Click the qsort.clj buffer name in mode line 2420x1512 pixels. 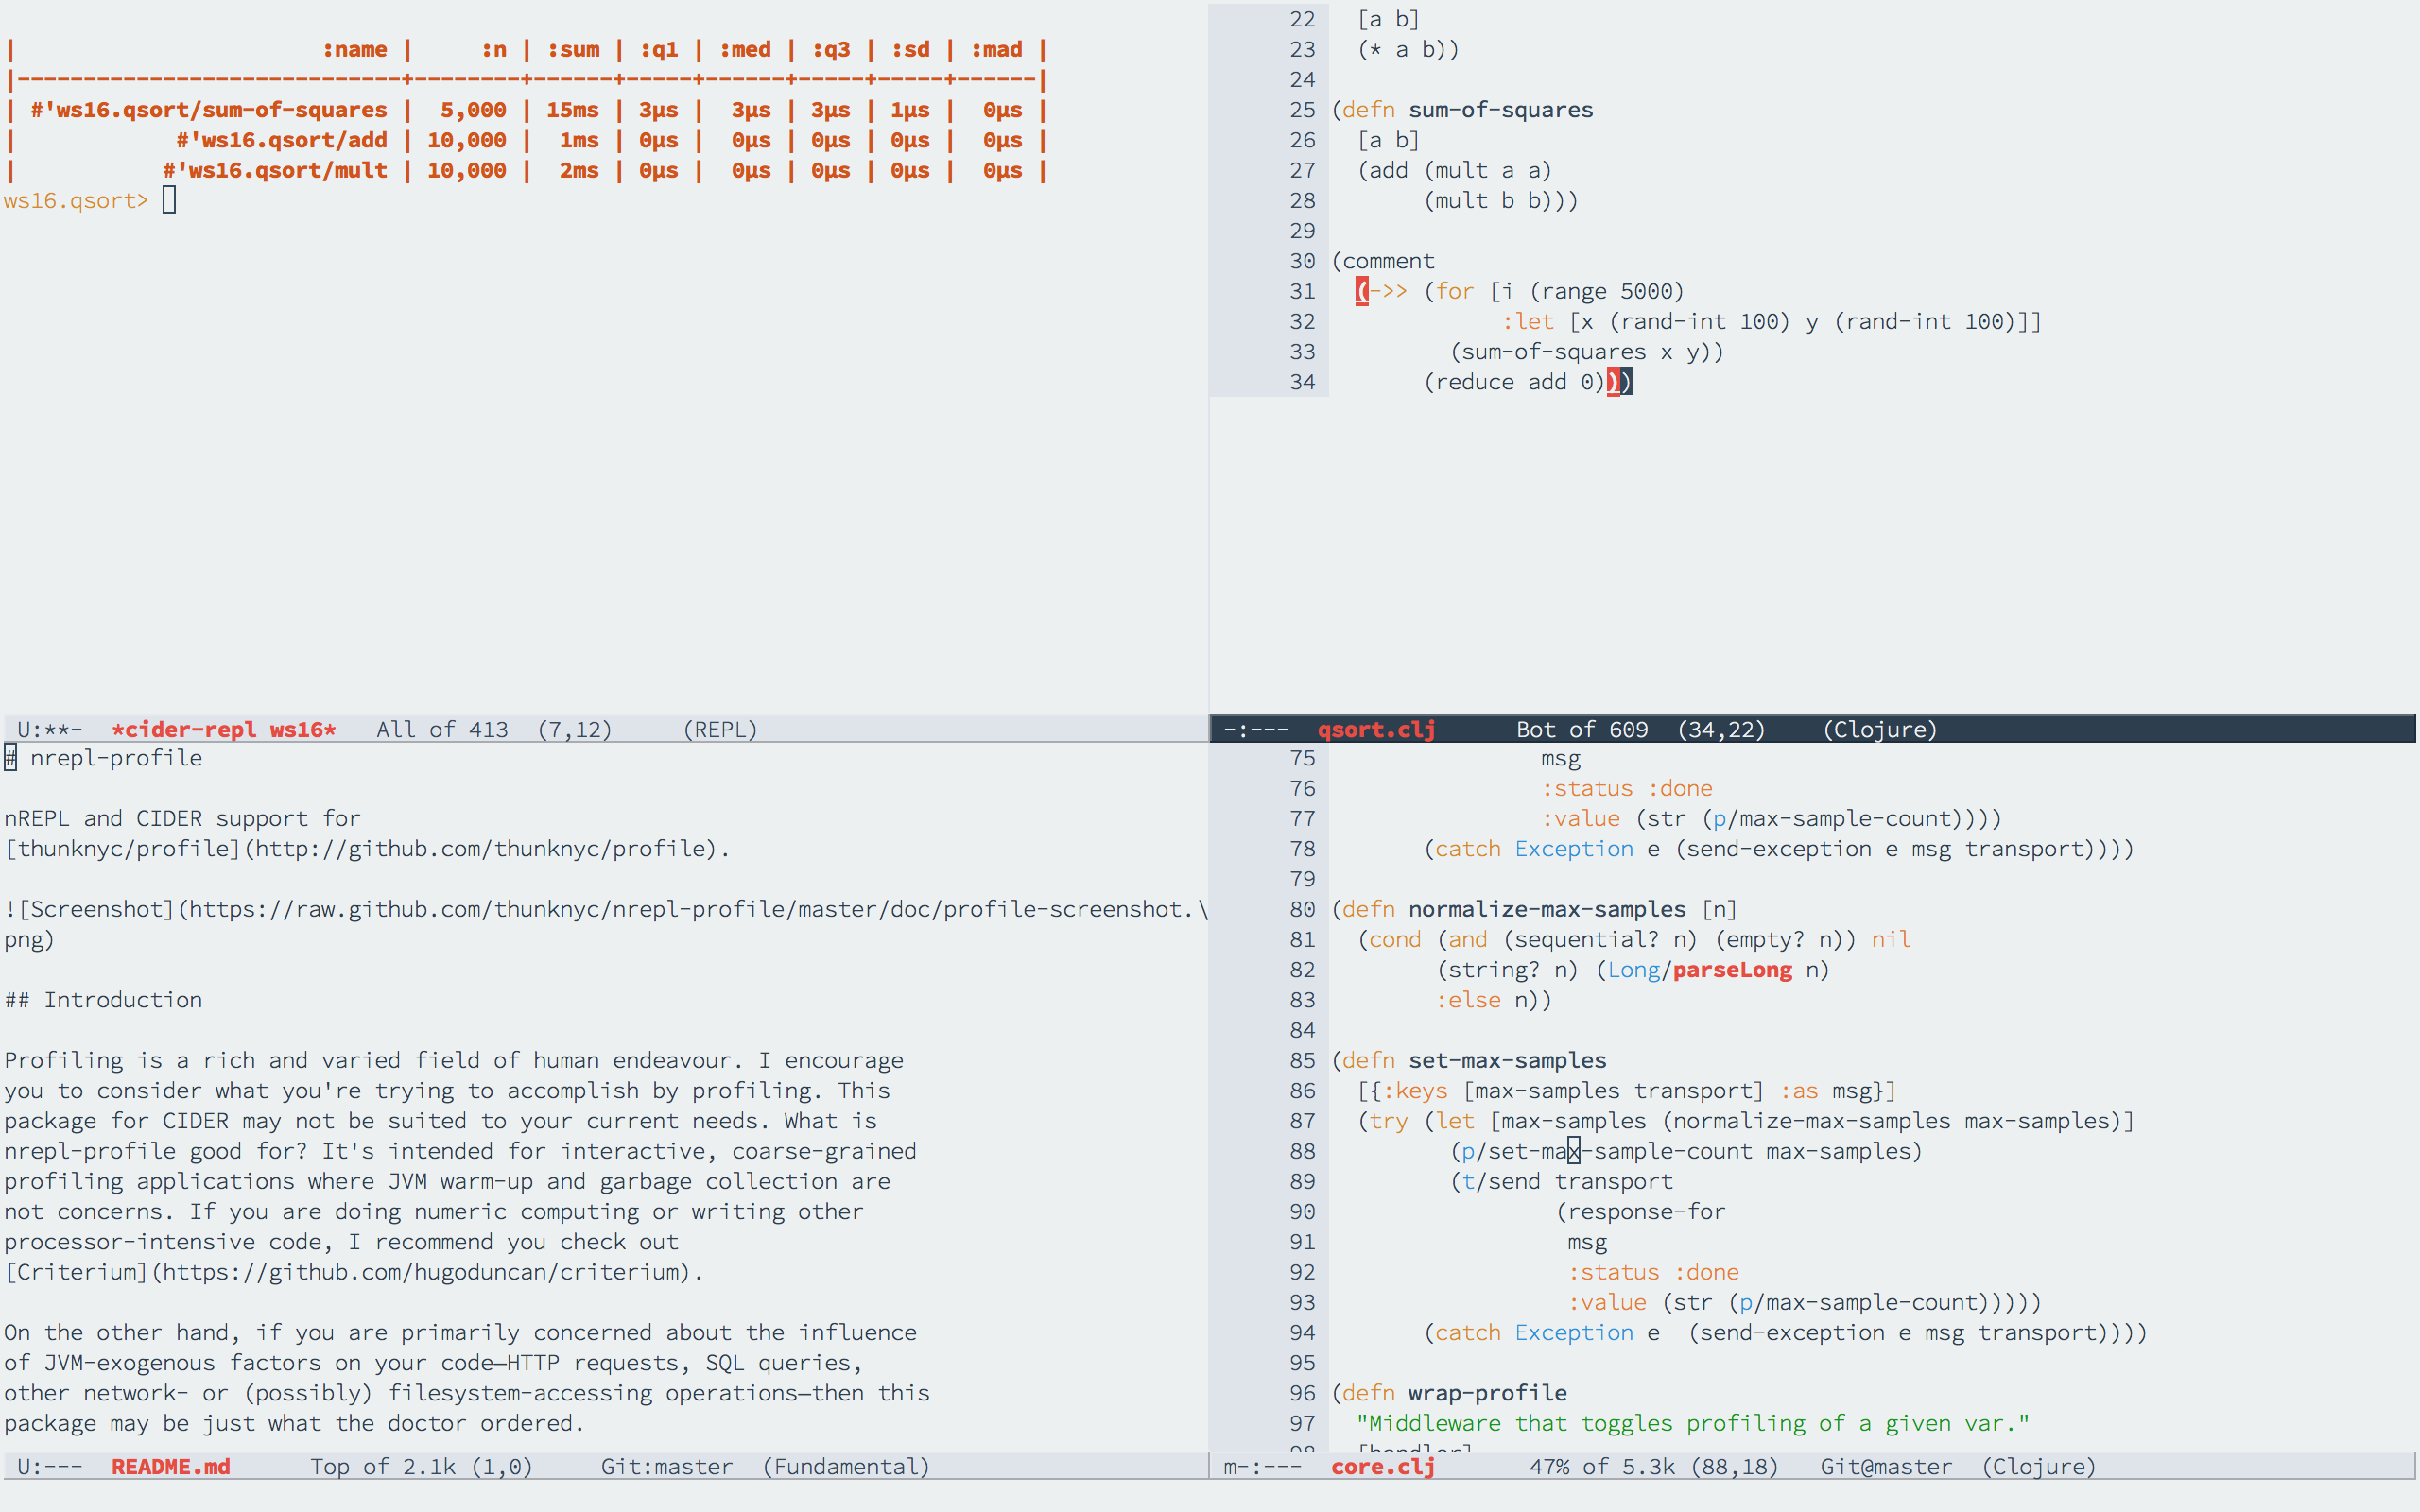pos(1376,729)
